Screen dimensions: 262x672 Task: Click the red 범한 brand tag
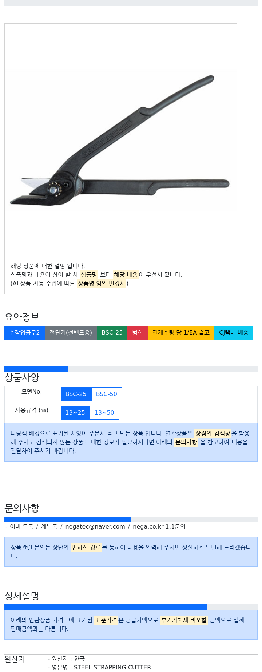pos(138,333)
